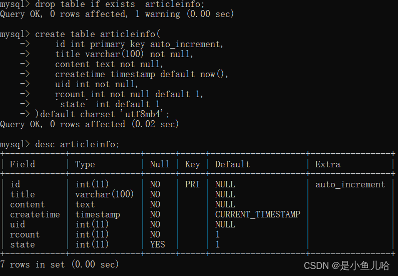This screenshot has width=398, height=276.
Task: Click the Default column header
Action: click(x=232, y=164)
